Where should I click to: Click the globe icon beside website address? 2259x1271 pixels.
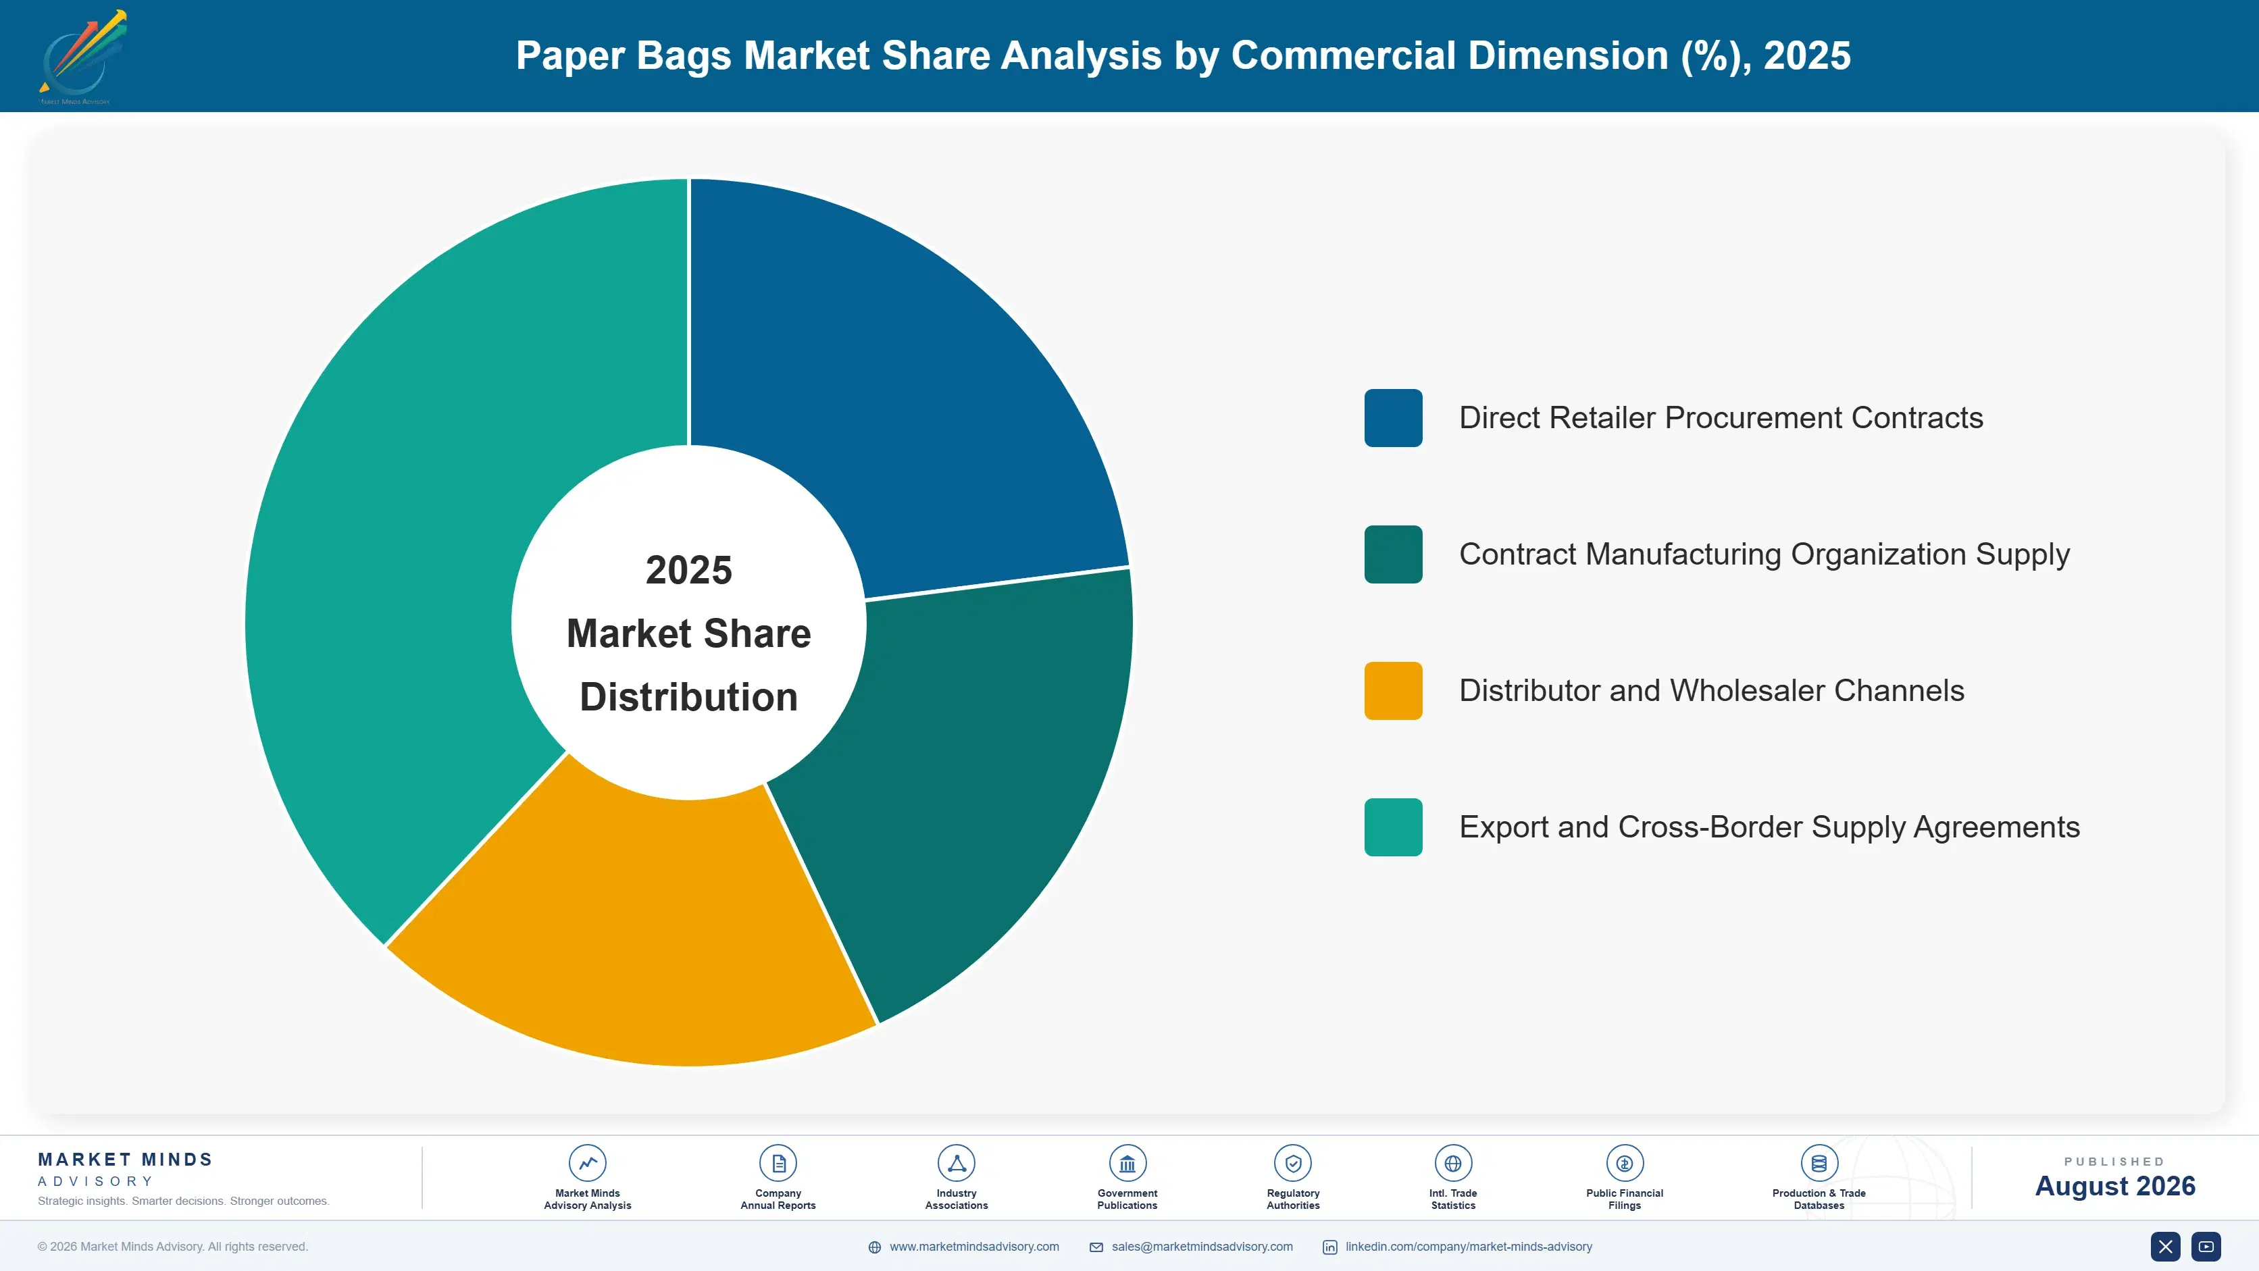point(874,1247)
